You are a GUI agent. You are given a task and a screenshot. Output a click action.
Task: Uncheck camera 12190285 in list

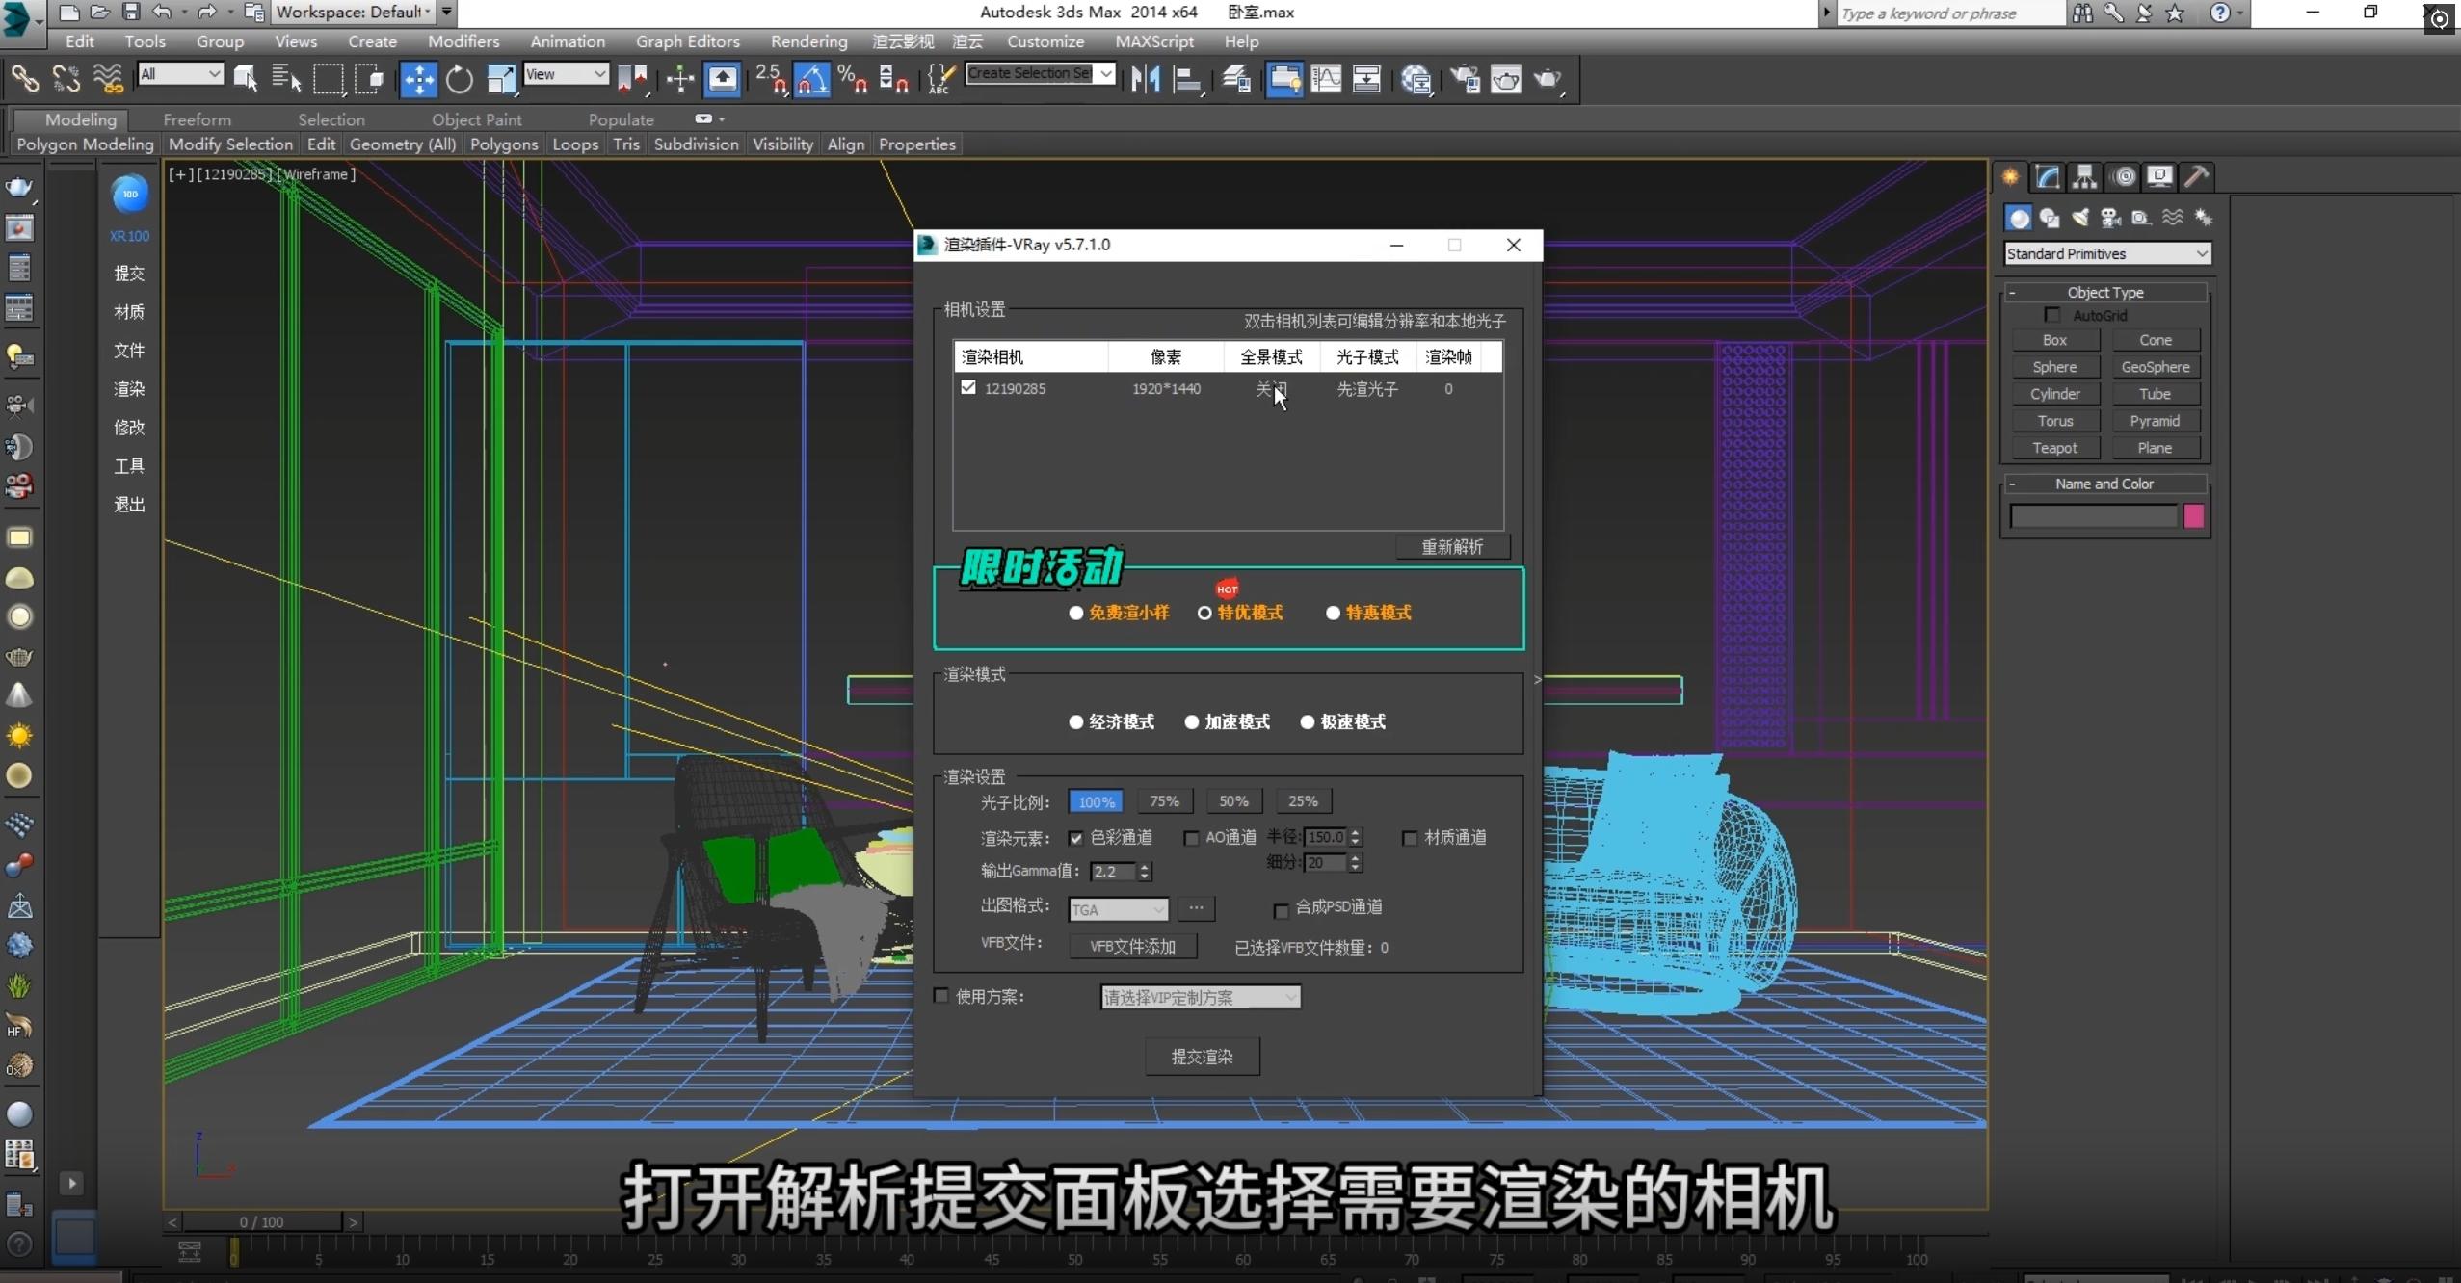pyautogui.click(x=968, y=387)
